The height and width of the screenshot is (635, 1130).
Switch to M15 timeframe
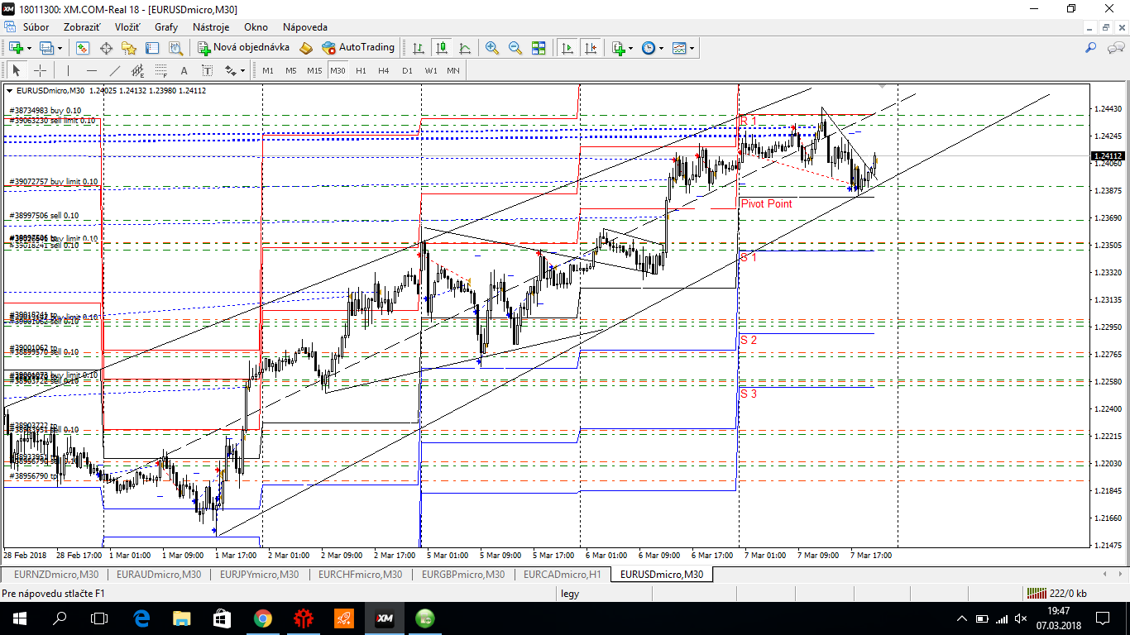(314, 70)
